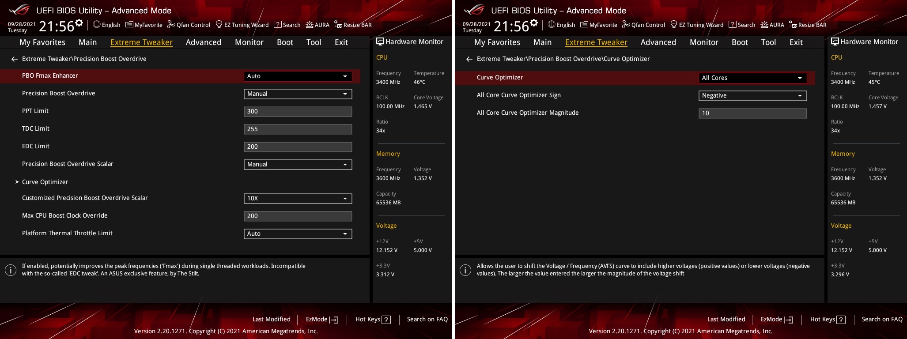Viewport: 907px width, 339px height.
Task: Open All Core Curve Optimizer Sign dropdown
Action: click(753, 96)
